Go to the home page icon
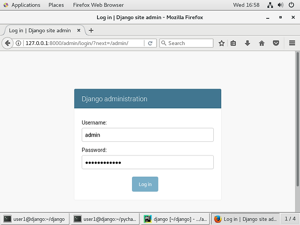Image resolution: width=300 pixels, height=225 pixels. [262, 43]
